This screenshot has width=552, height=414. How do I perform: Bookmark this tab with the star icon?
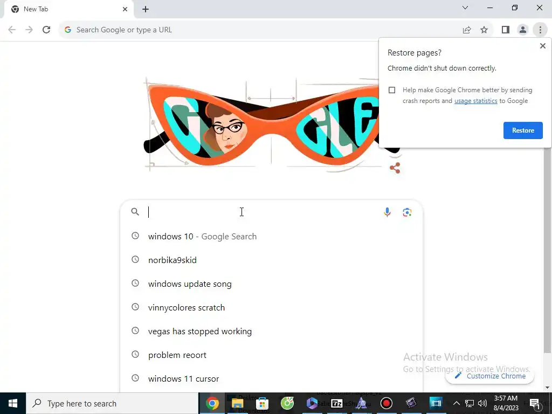click(484, 30)
